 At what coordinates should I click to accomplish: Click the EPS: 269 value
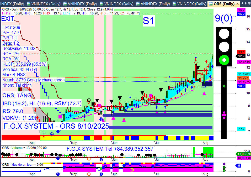click(11, 27)
